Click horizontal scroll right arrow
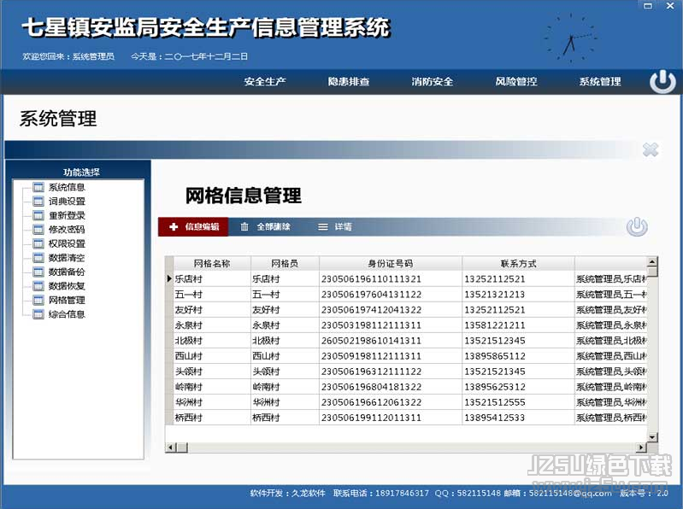 pos(641,448)
